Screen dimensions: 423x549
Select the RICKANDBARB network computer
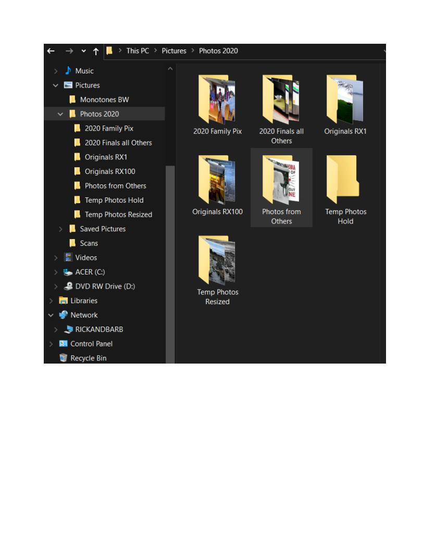99,330
